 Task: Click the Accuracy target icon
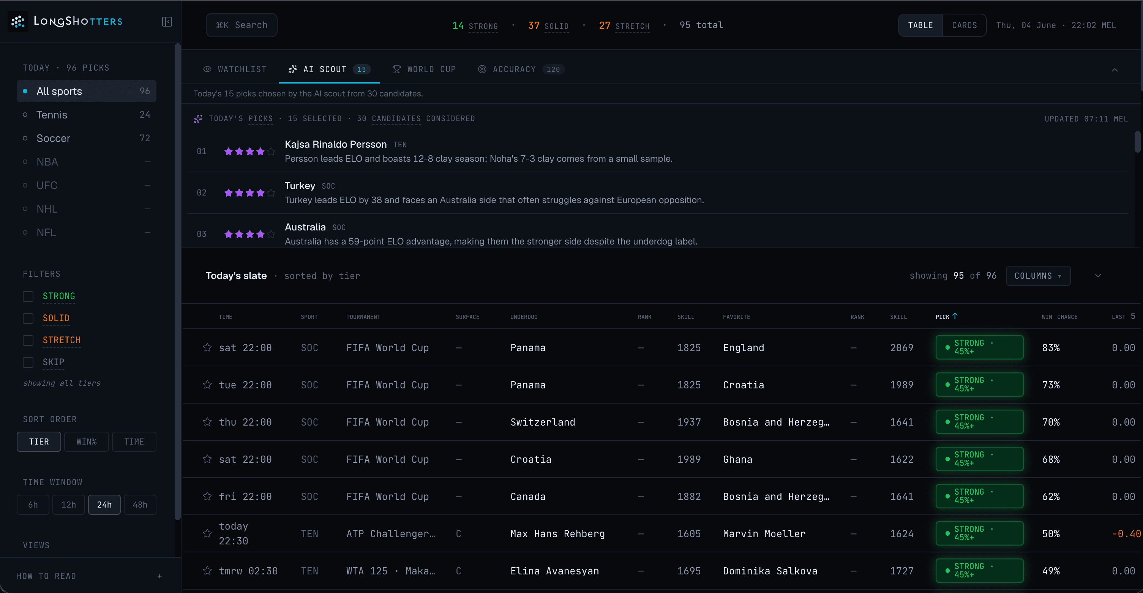[482, 69]
